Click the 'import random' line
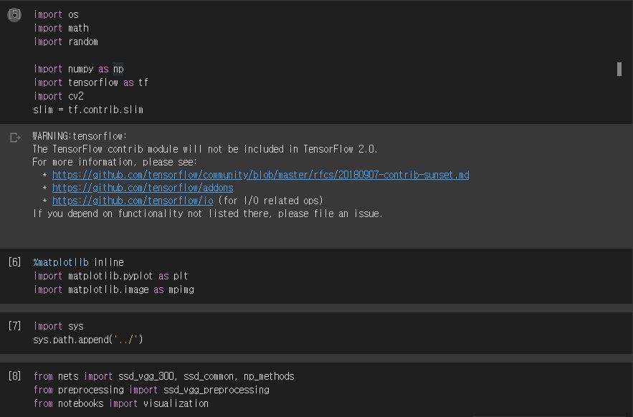This screenshot has height=417, width=633. [65, 42]
